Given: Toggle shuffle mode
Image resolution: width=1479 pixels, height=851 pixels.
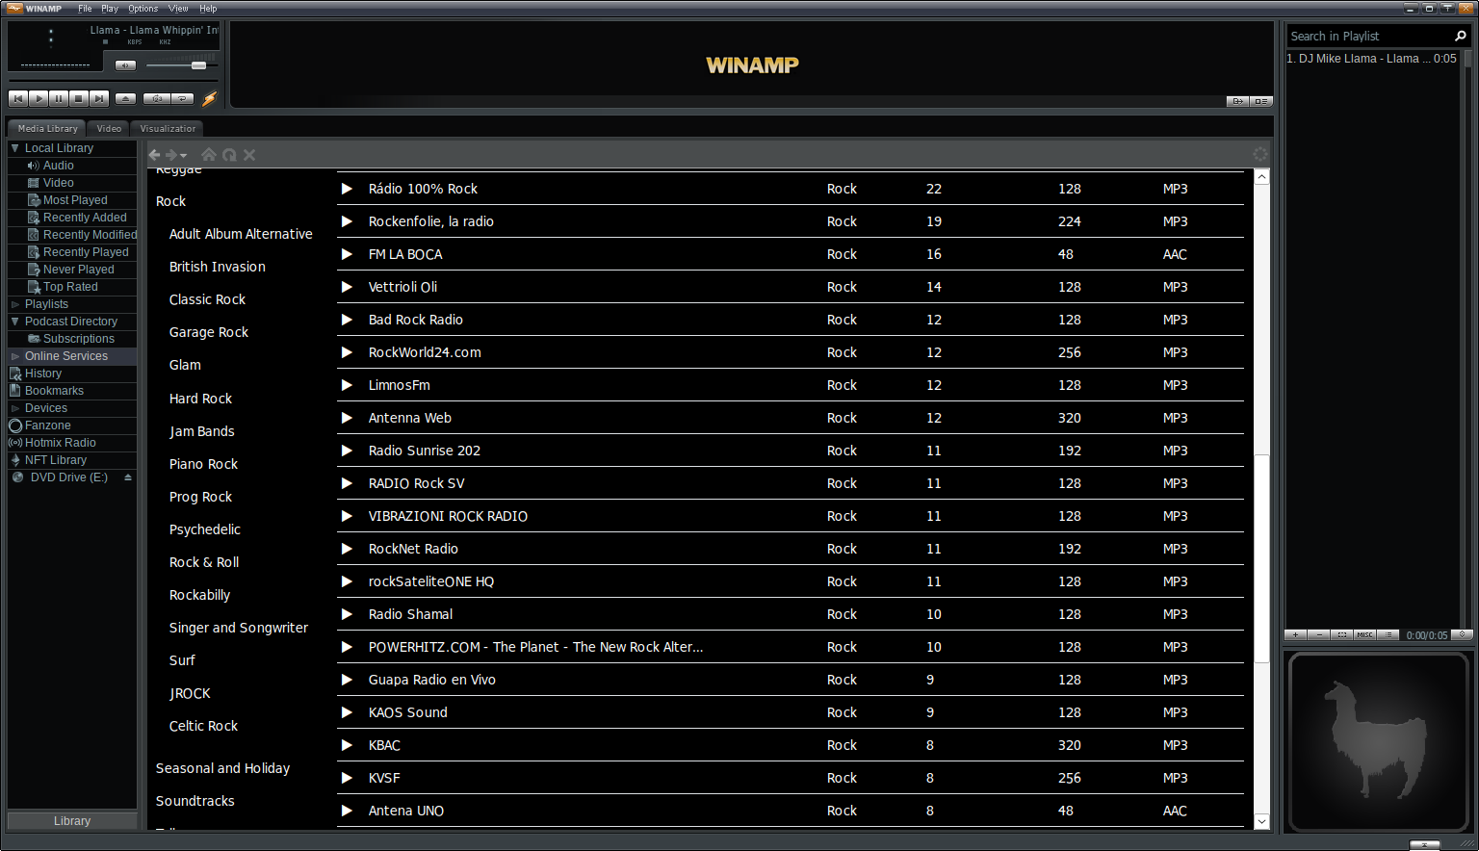Looking at the screenshot, I should [157, 98].
